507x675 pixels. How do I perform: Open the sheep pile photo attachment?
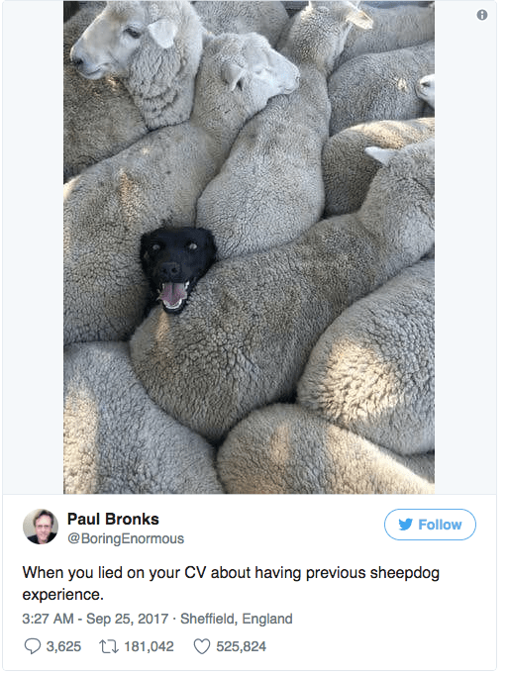[249, 247]
